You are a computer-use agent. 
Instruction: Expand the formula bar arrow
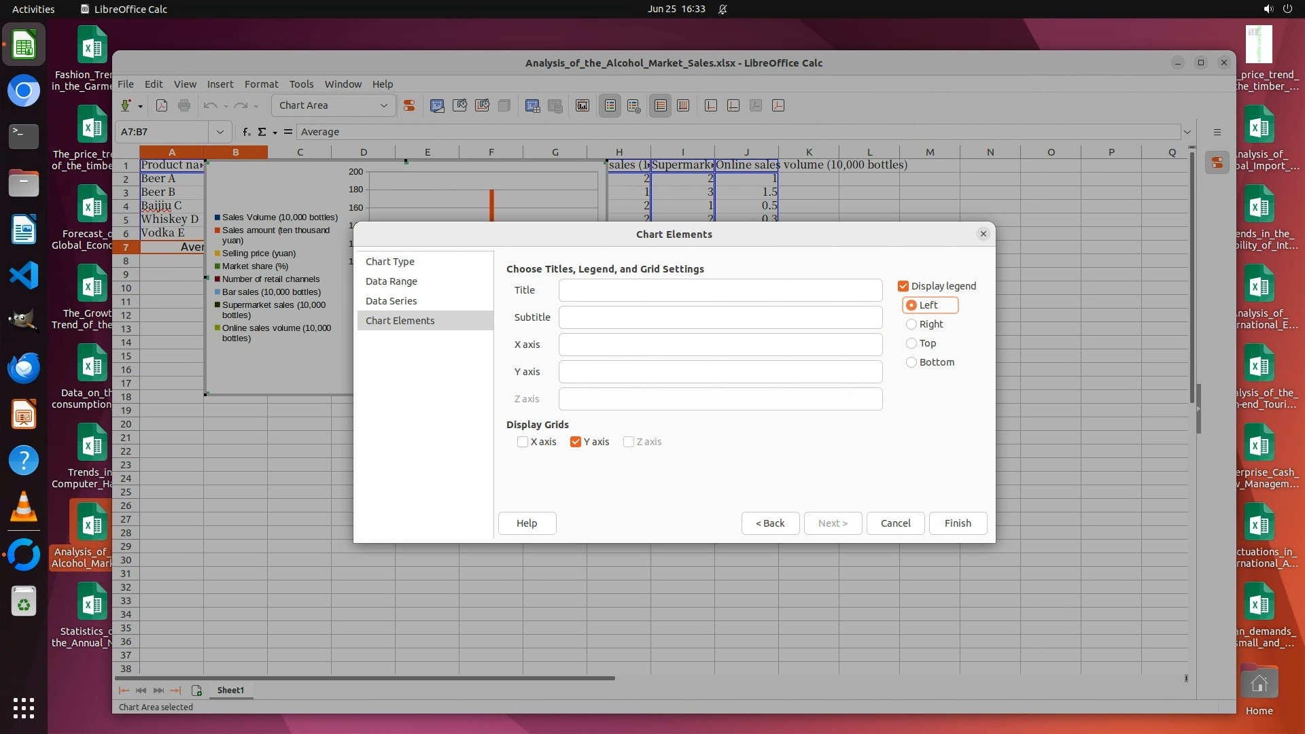tap(1187, 132)
